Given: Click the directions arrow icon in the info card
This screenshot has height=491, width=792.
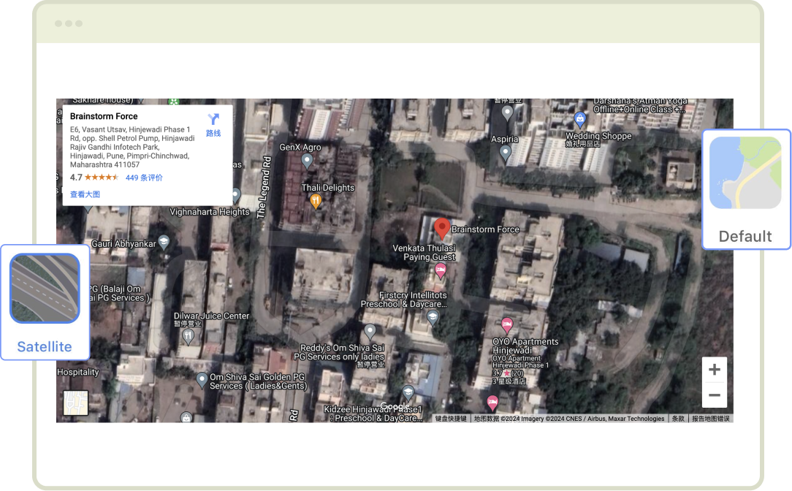Looking at the screenshot, I should tap(213, 118).
